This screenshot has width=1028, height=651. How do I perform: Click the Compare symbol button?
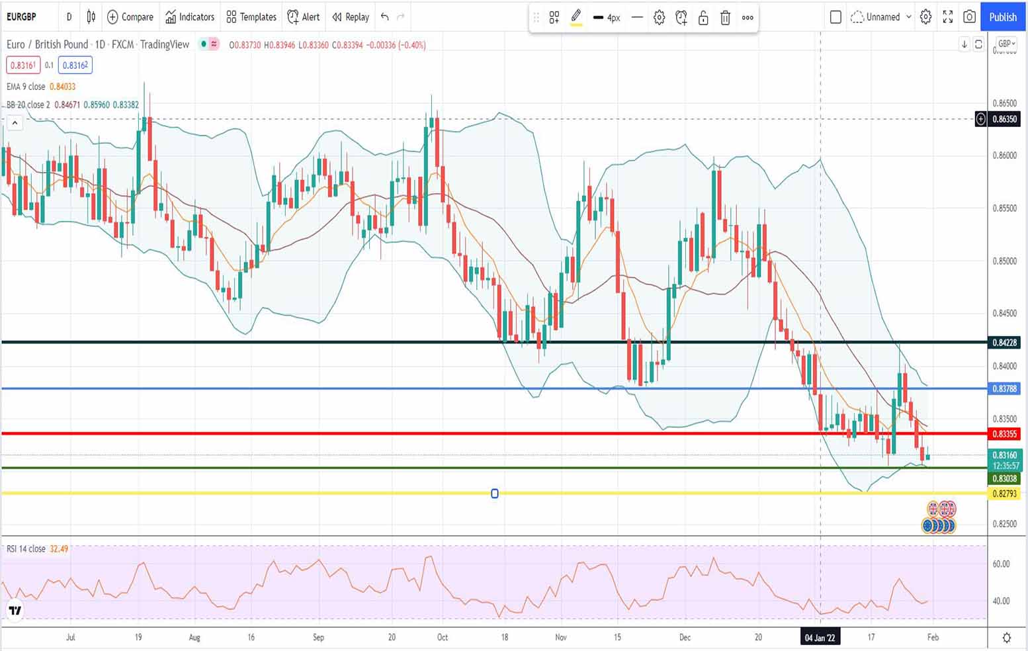[x=130, y=17]
